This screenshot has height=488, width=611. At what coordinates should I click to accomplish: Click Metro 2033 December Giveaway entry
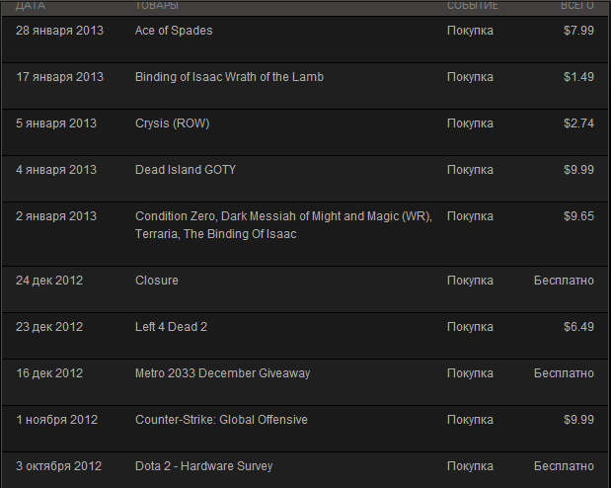[x=305, y=382]
